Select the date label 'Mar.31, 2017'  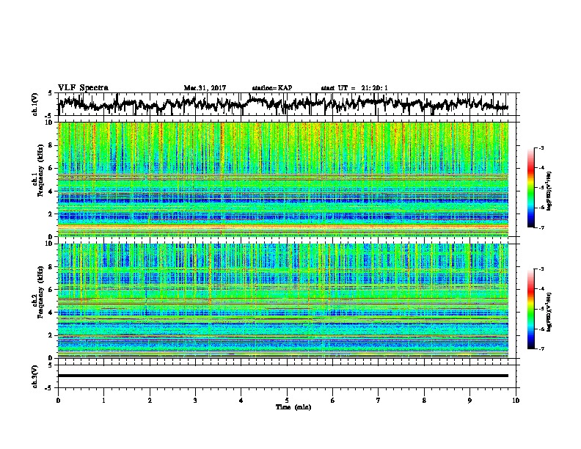[205, 88]
